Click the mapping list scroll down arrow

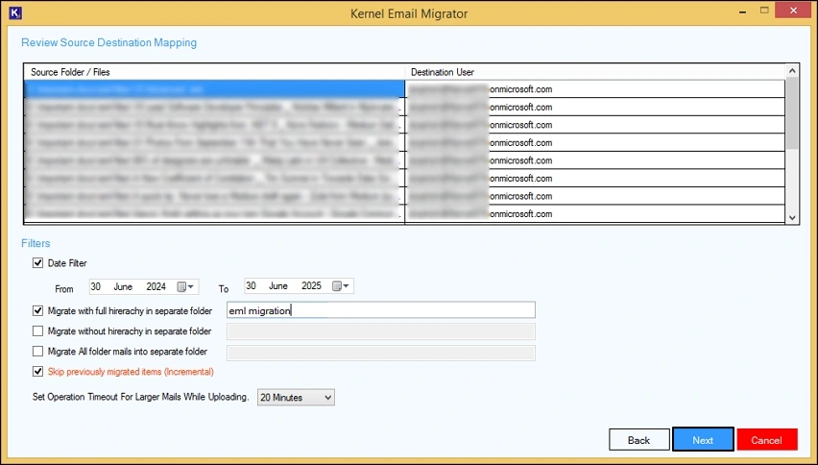tap(792, 218)
